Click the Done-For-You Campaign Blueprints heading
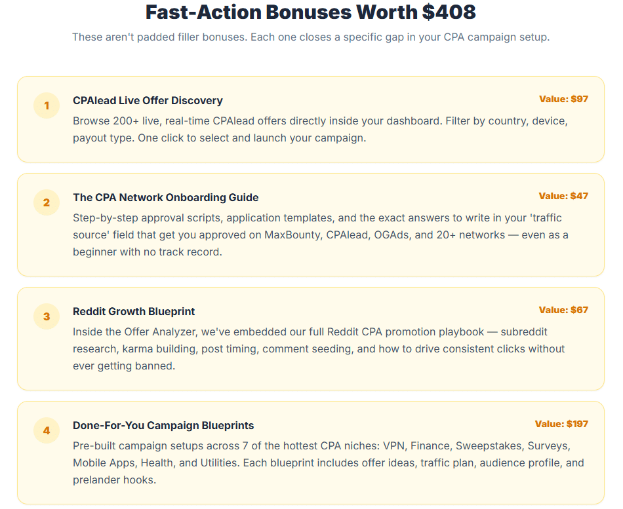 click(163, 425)
